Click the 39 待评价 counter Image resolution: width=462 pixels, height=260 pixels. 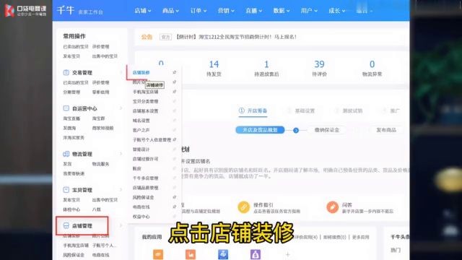click(319, 68)
